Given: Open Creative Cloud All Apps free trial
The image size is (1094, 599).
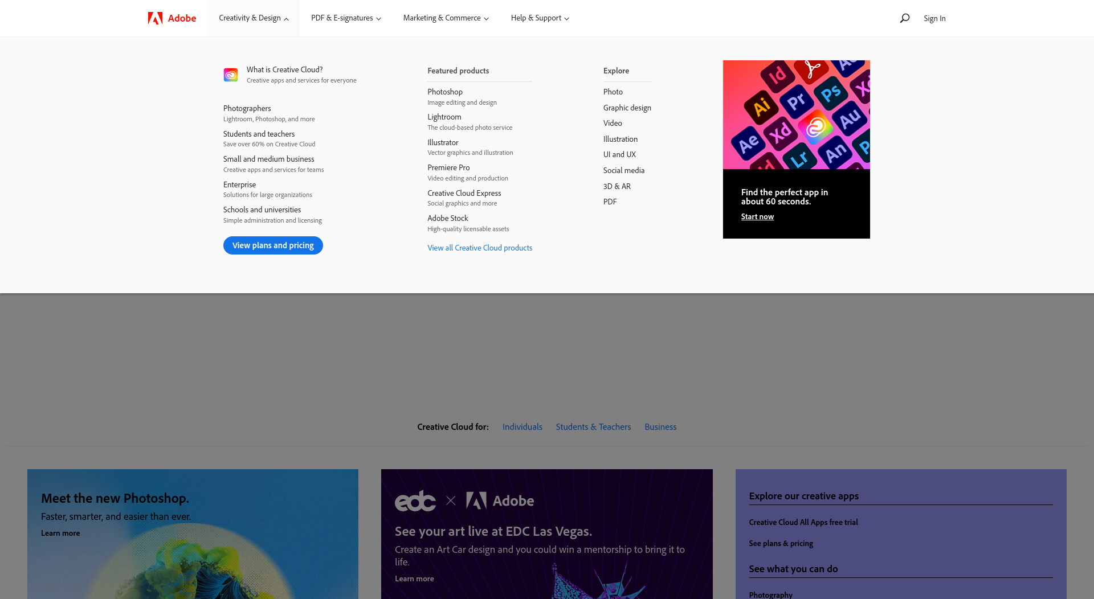Looking at the screenshot, I should pyautogui.click(x=803, y=523).
